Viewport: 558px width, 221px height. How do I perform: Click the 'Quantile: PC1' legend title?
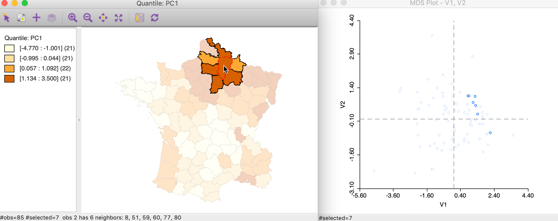pyautogui.click(x=23, y=38)
